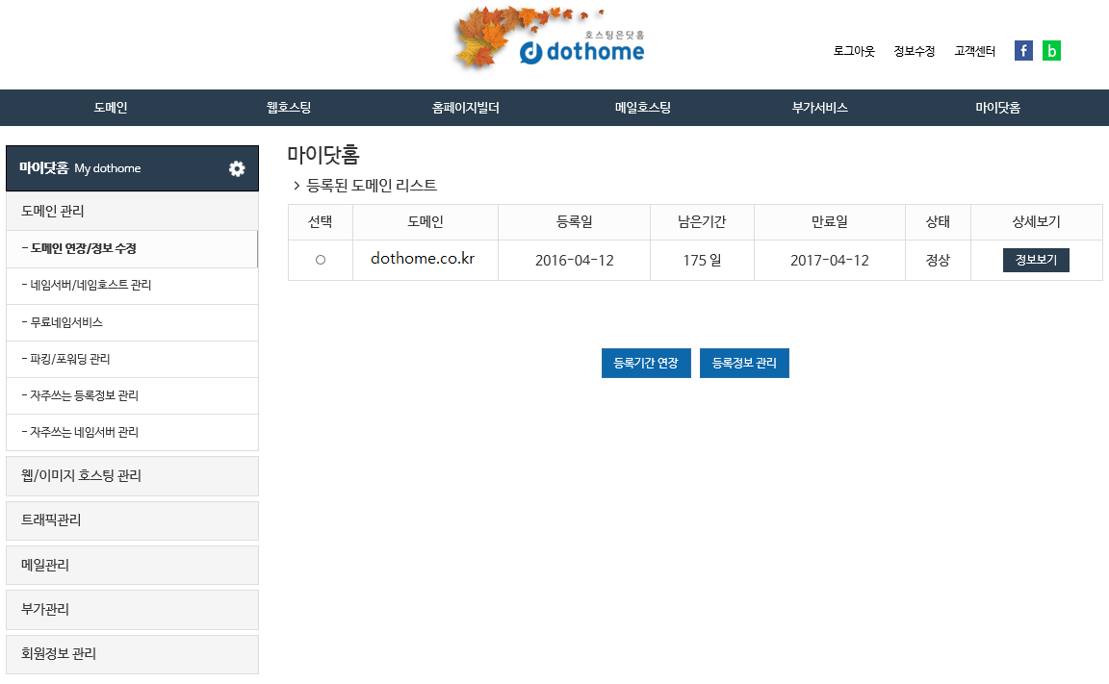The height and width of the screenshot is (684, 1109).
Task: Click the 정상 status cell
Action: pyautogui.click(x=938, y=260)
